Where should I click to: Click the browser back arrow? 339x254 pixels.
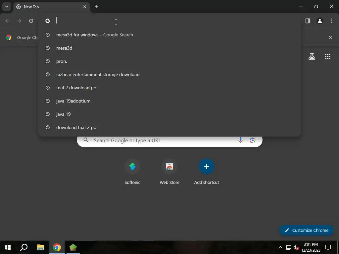point(7,21)
